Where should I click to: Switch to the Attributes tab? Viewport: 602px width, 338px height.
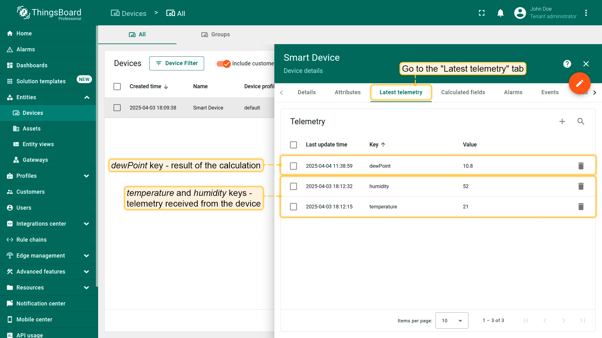pyautogui.click(x=347, y=92)
